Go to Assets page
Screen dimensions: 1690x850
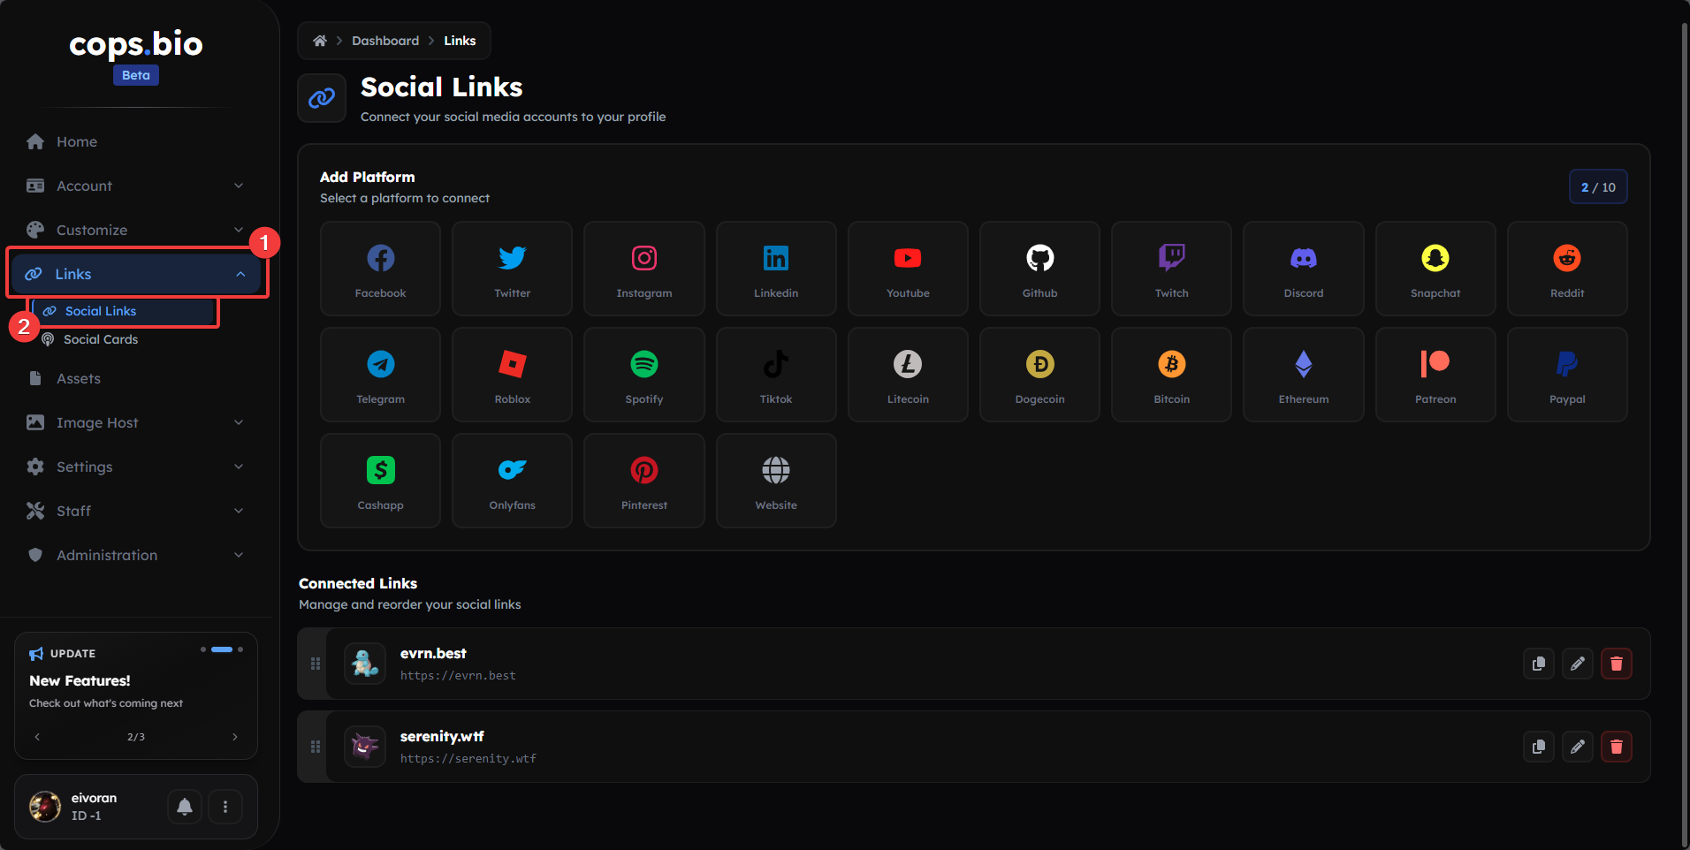coord(79,378)
